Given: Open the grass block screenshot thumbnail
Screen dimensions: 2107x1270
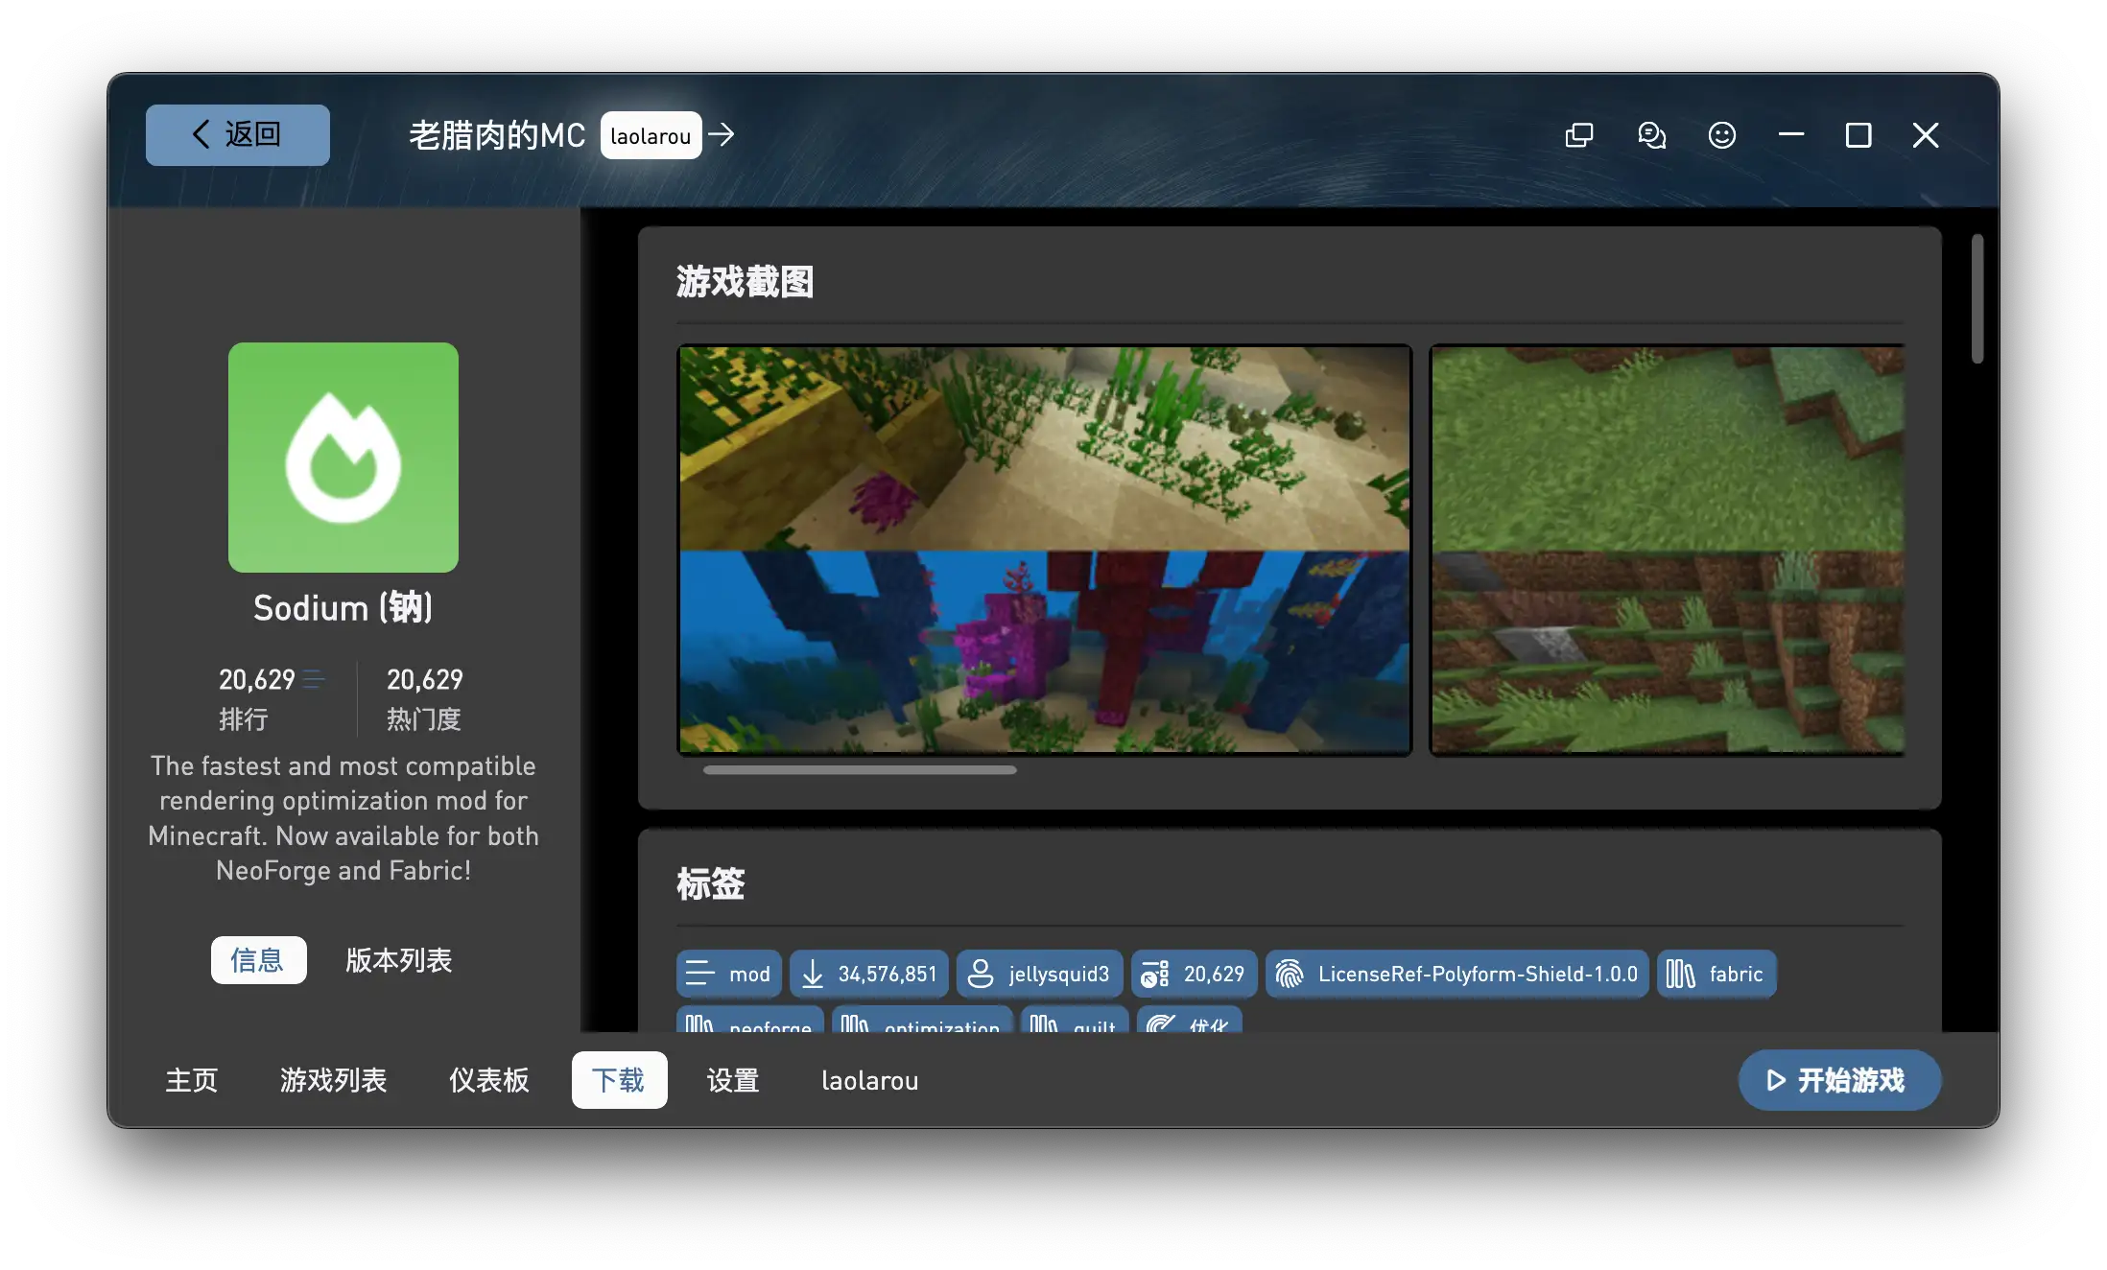Looking at the screenshot, I should pos(1668,550).
